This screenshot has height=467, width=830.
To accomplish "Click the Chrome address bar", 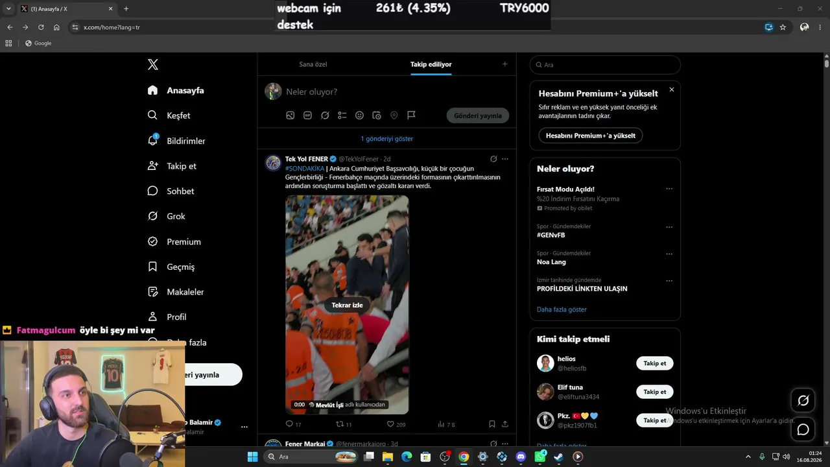I will (415, 27).
